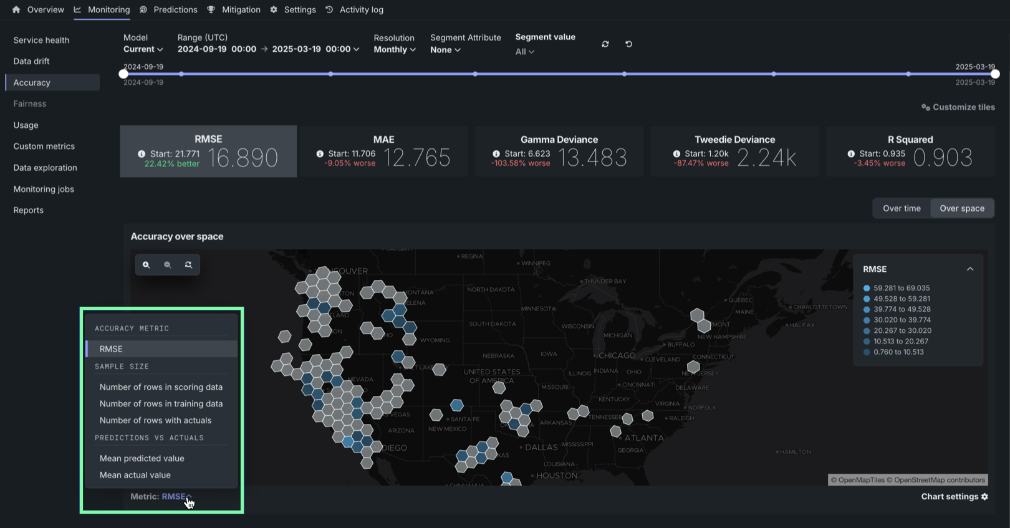Click the refresh icon beside Segment value
The height and width of the screenshot is (528, 1010).
pyautogui.click(x=605, y=44)
